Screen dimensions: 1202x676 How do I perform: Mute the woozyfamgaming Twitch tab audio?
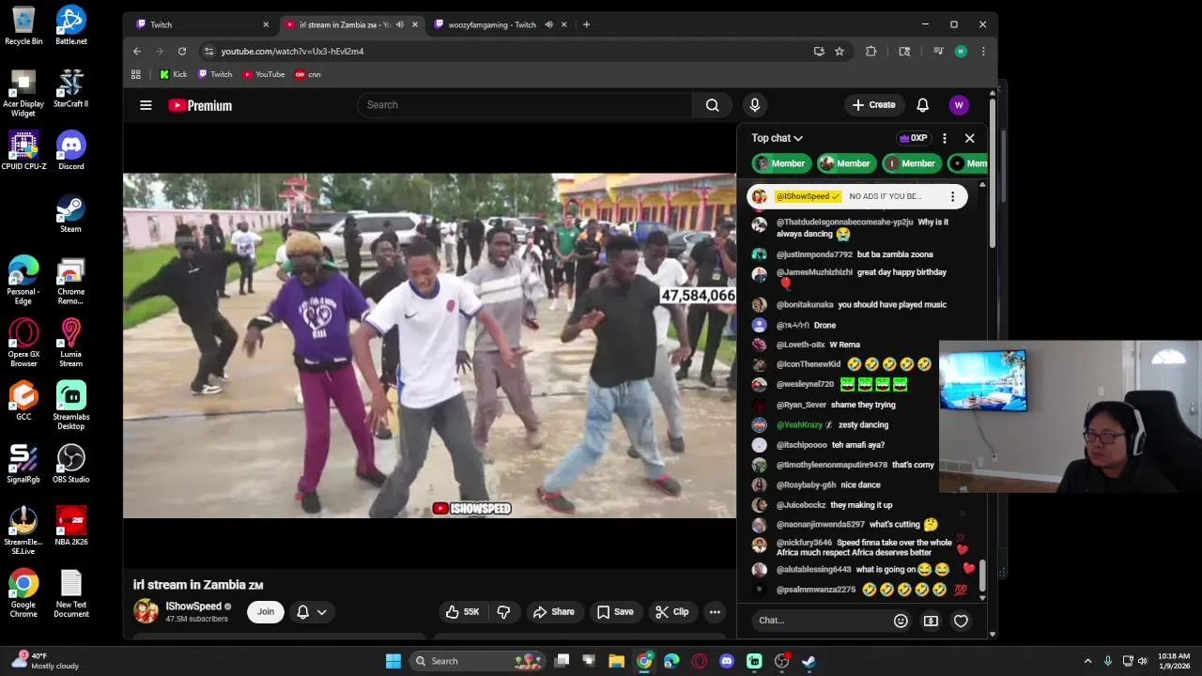[548, 24]
